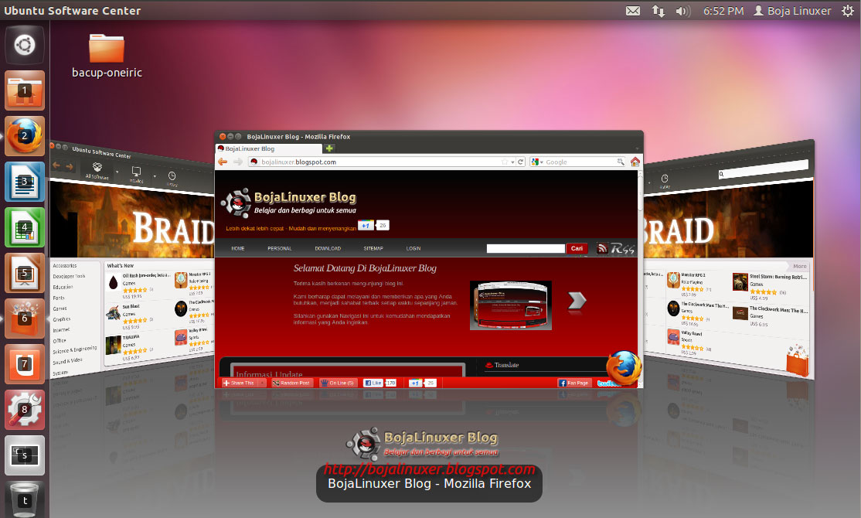Open the PERSONAL blog menu item

coord(280,248)
